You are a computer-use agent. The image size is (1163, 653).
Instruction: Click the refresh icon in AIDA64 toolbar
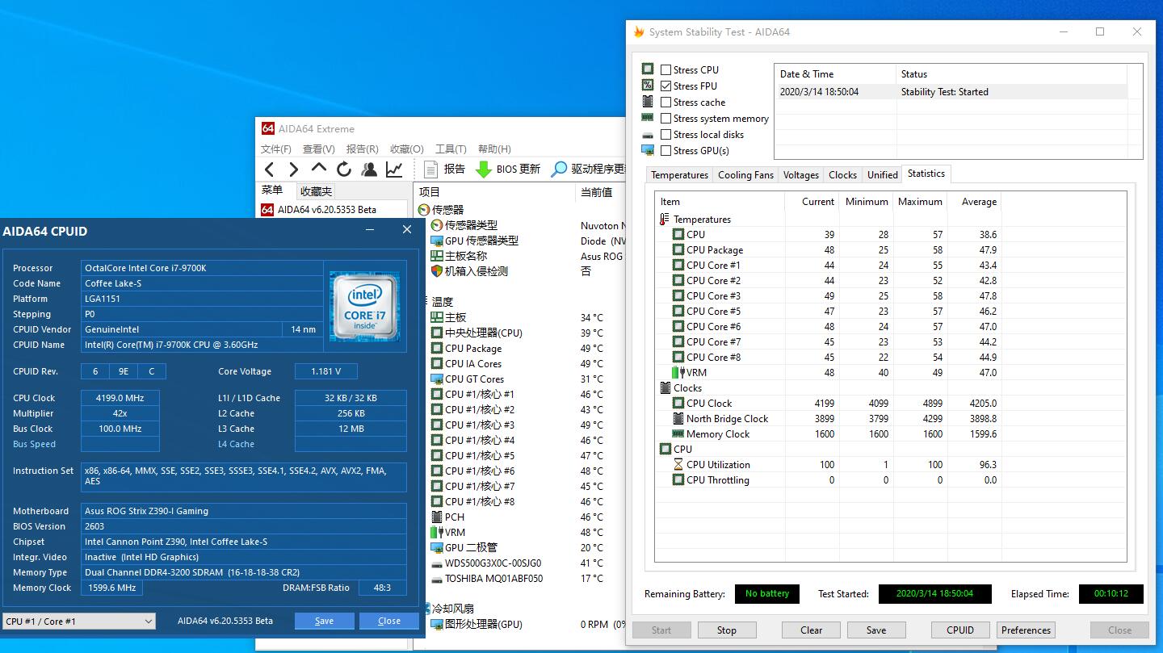(x=344, y=170)
